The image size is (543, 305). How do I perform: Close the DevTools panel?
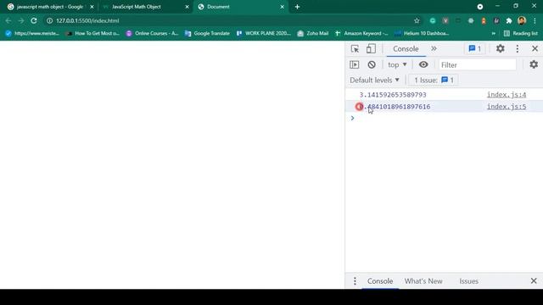535,49
